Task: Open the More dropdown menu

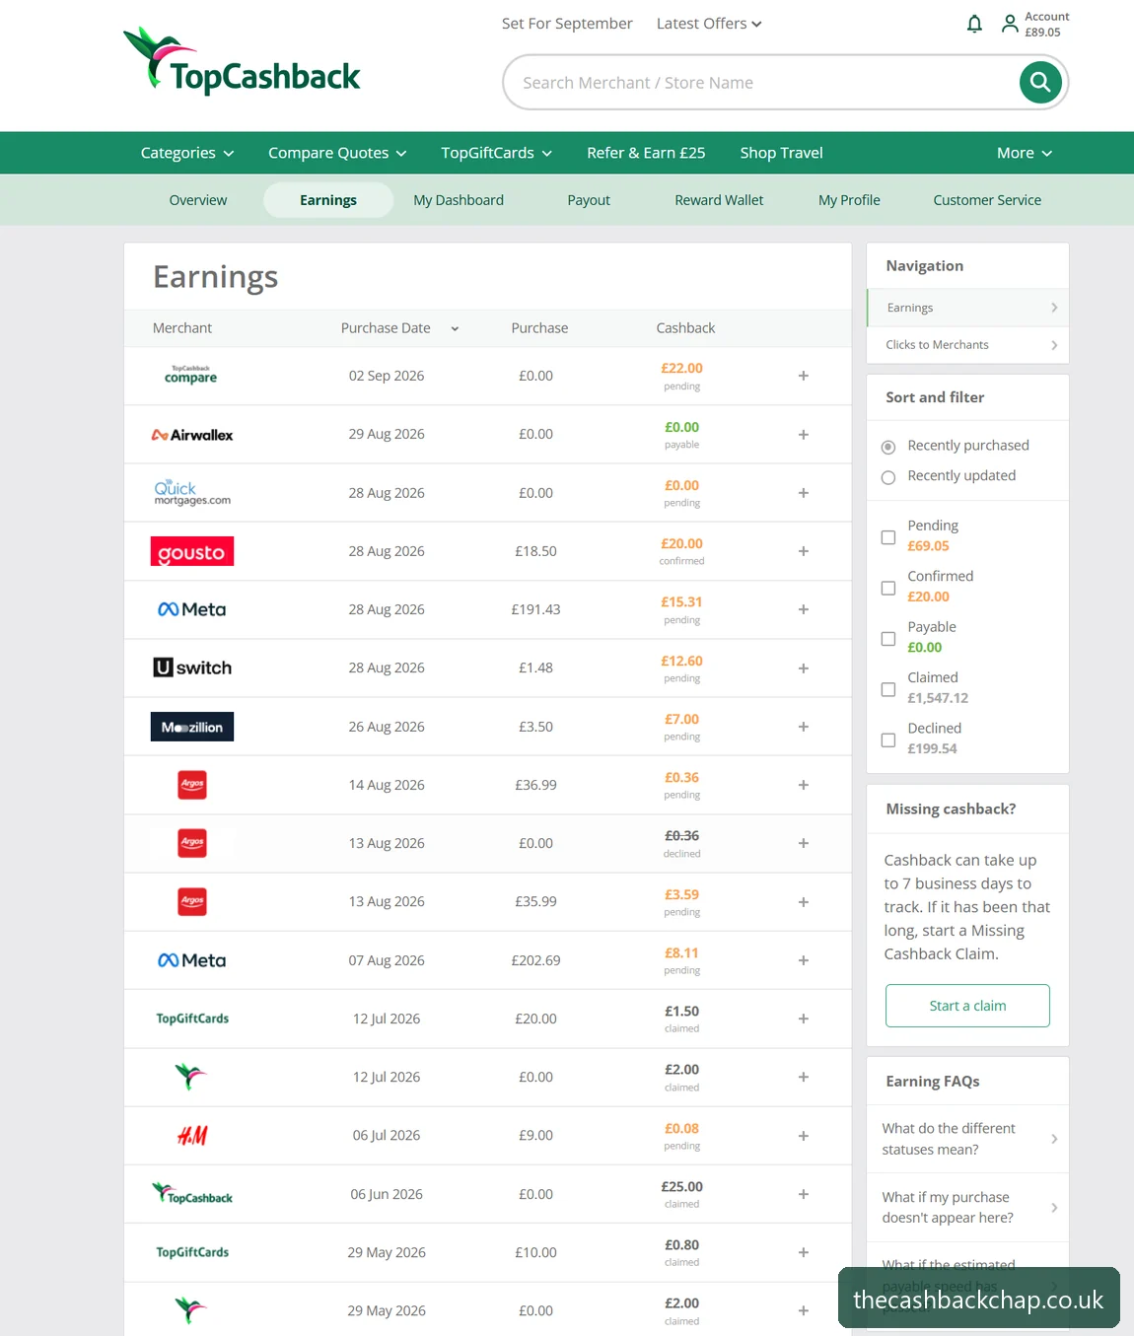Action: (x=1025, y=153)
